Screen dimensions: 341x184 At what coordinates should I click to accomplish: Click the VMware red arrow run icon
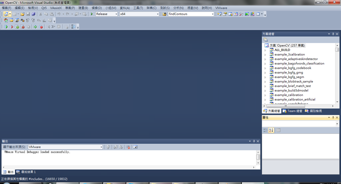coord(11,27)
